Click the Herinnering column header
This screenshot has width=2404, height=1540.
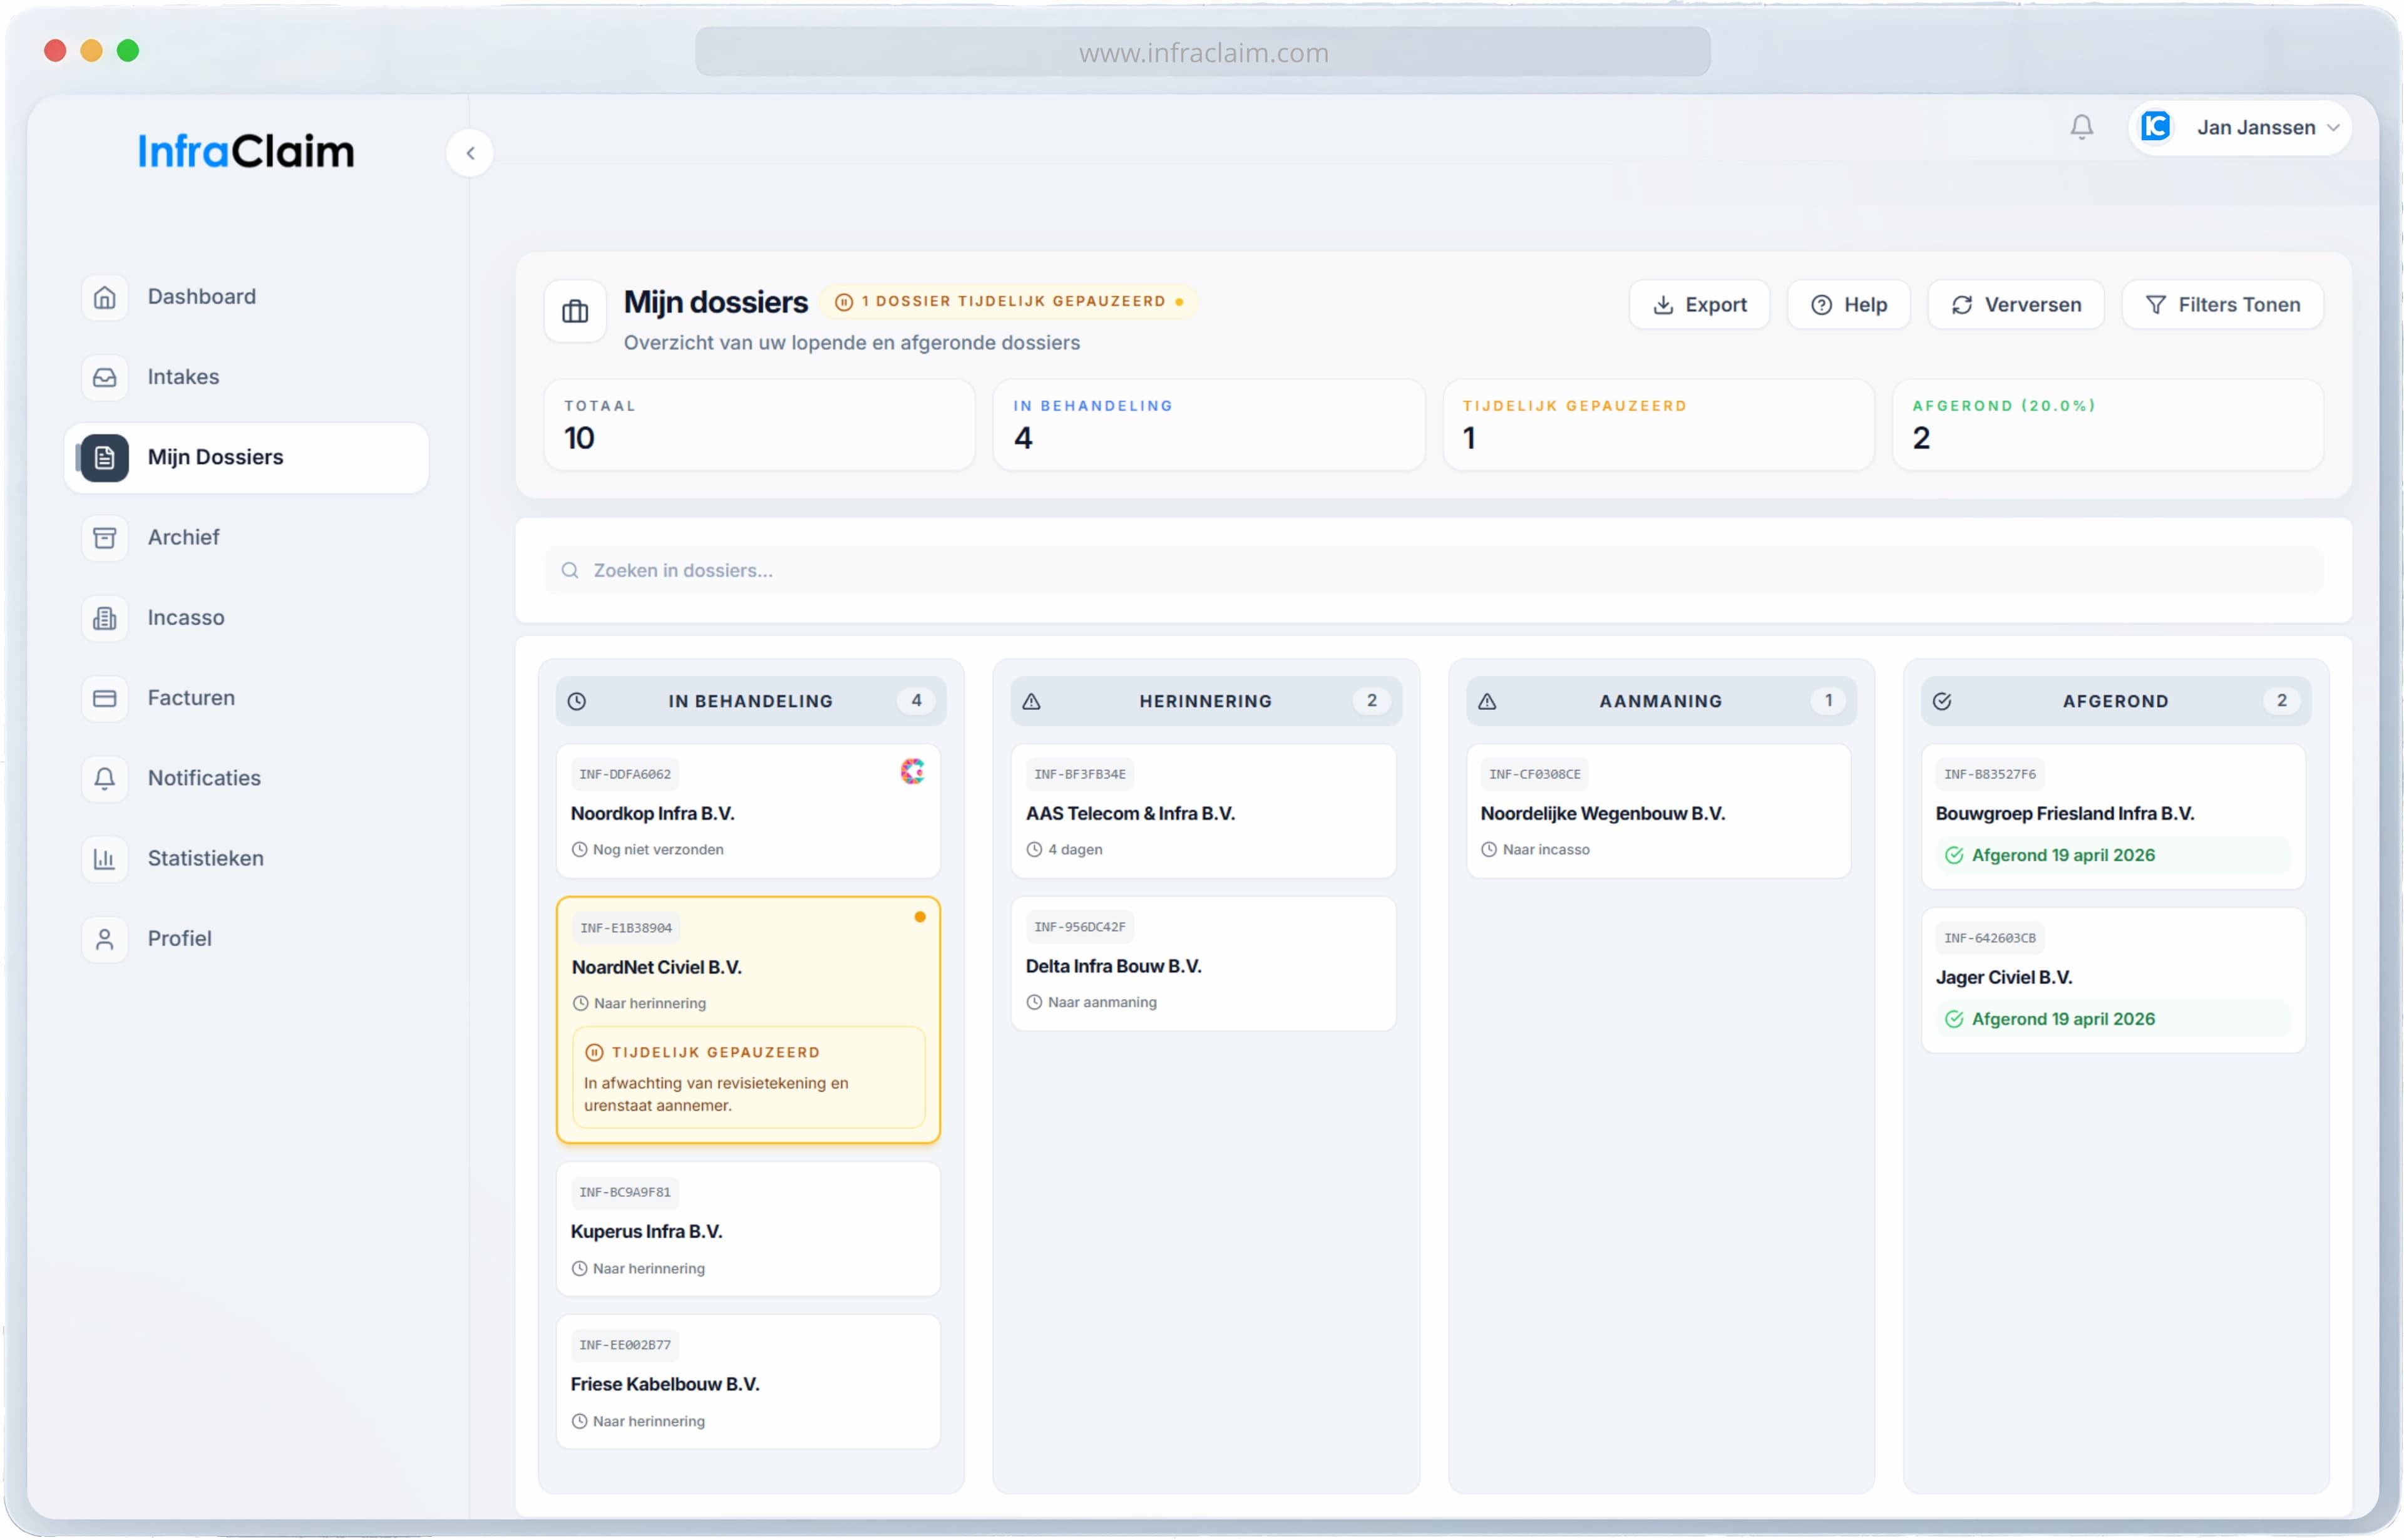pyautogui.click(x=1206, y=701)
